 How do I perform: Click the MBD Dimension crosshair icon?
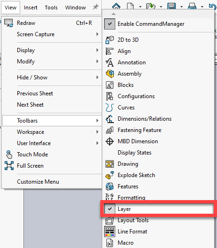[110, 141]
